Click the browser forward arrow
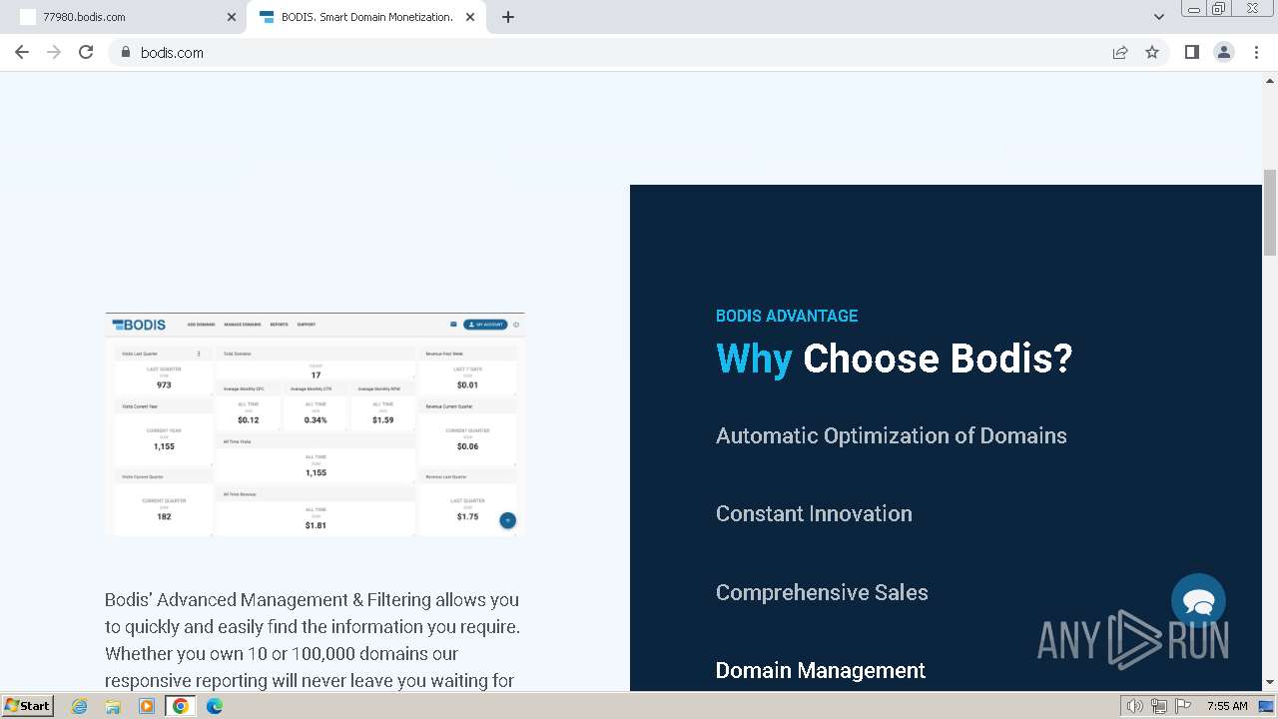 [54, 52]
